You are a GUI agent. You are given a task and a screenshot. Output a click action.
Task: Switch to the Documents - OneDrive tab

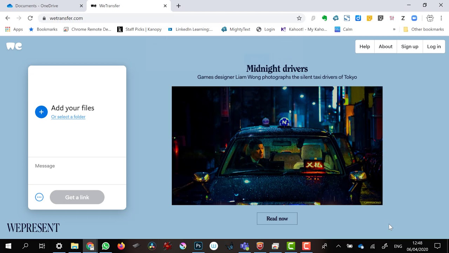tap(43, 6)
